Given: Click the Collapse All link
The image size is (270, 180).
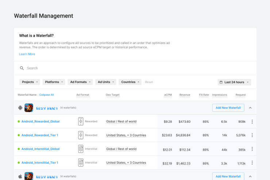Looking at the screenshot, I should [x=46, y=95].
